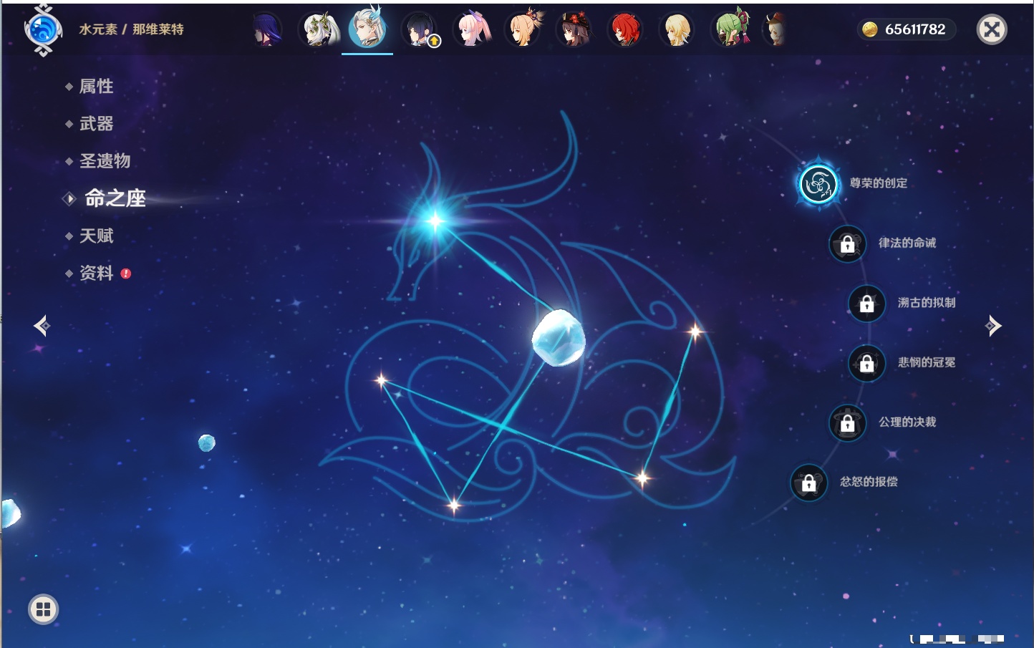Close the character screen with X
Screen dimensions: 1034x648
tap(992, 29)
